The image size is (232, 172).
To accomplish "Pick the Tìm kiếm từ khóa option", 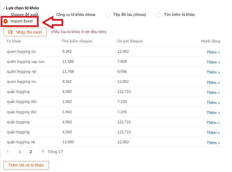I will [x=159, y=15].
